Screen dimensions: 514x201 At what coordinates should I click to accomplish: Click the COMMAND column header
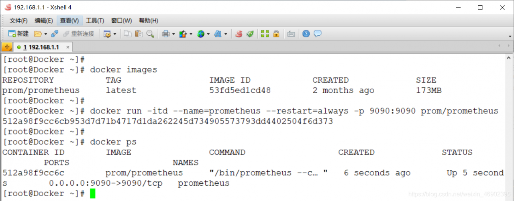coord(227,152)
